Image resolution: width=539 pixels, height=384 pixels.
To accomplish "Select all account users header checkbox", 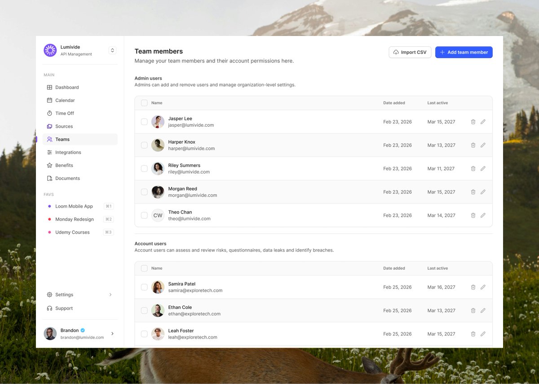I will point(144,268).
